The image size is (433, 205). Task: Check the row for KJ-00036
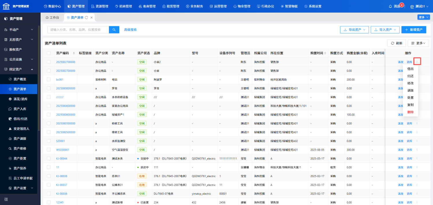(x=49, y=194)
